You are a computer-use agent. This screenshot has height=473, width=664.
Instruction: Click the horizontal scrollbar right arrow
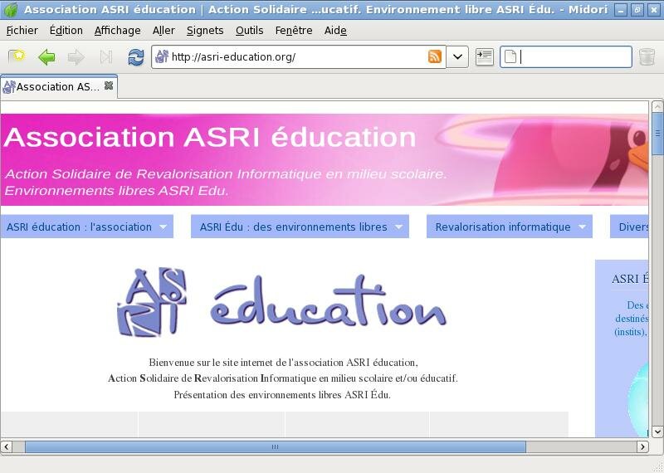(x=642, y=446)
